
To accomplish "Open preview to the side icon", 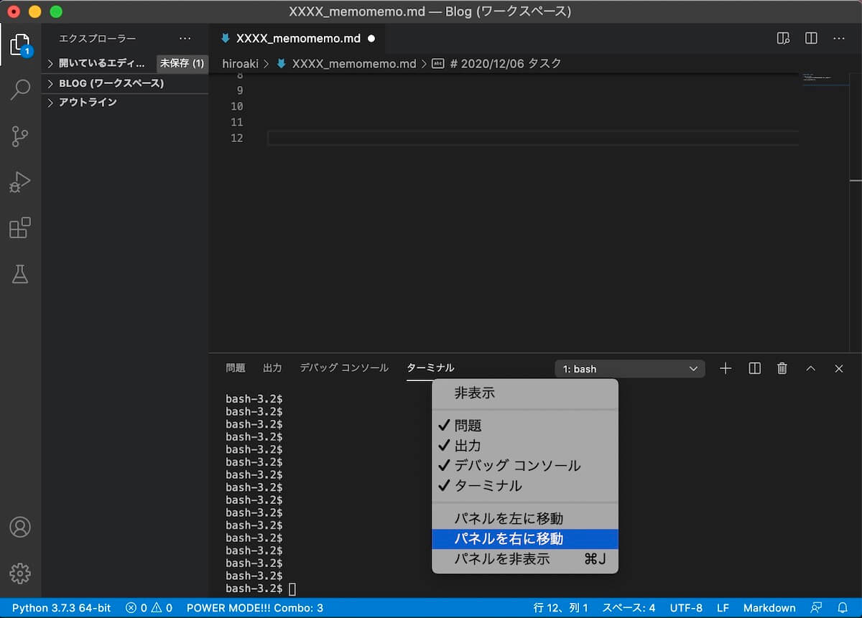I will pyautogui.click(x=784, y=38).
